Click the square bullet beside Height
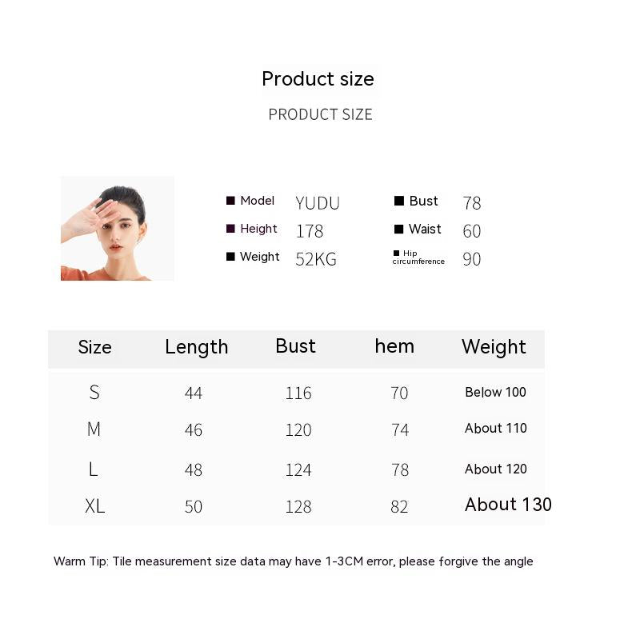The width and height of the screenshot is (640, 619). click(230, 229)
